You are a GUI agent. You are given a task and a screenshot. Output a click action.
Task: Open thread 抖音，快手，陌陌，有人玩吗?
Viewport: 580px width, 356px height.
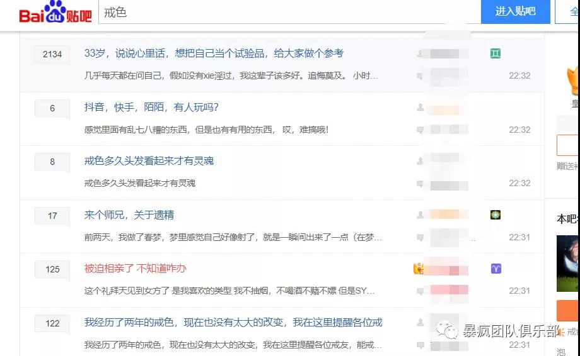tap(151, 108)
